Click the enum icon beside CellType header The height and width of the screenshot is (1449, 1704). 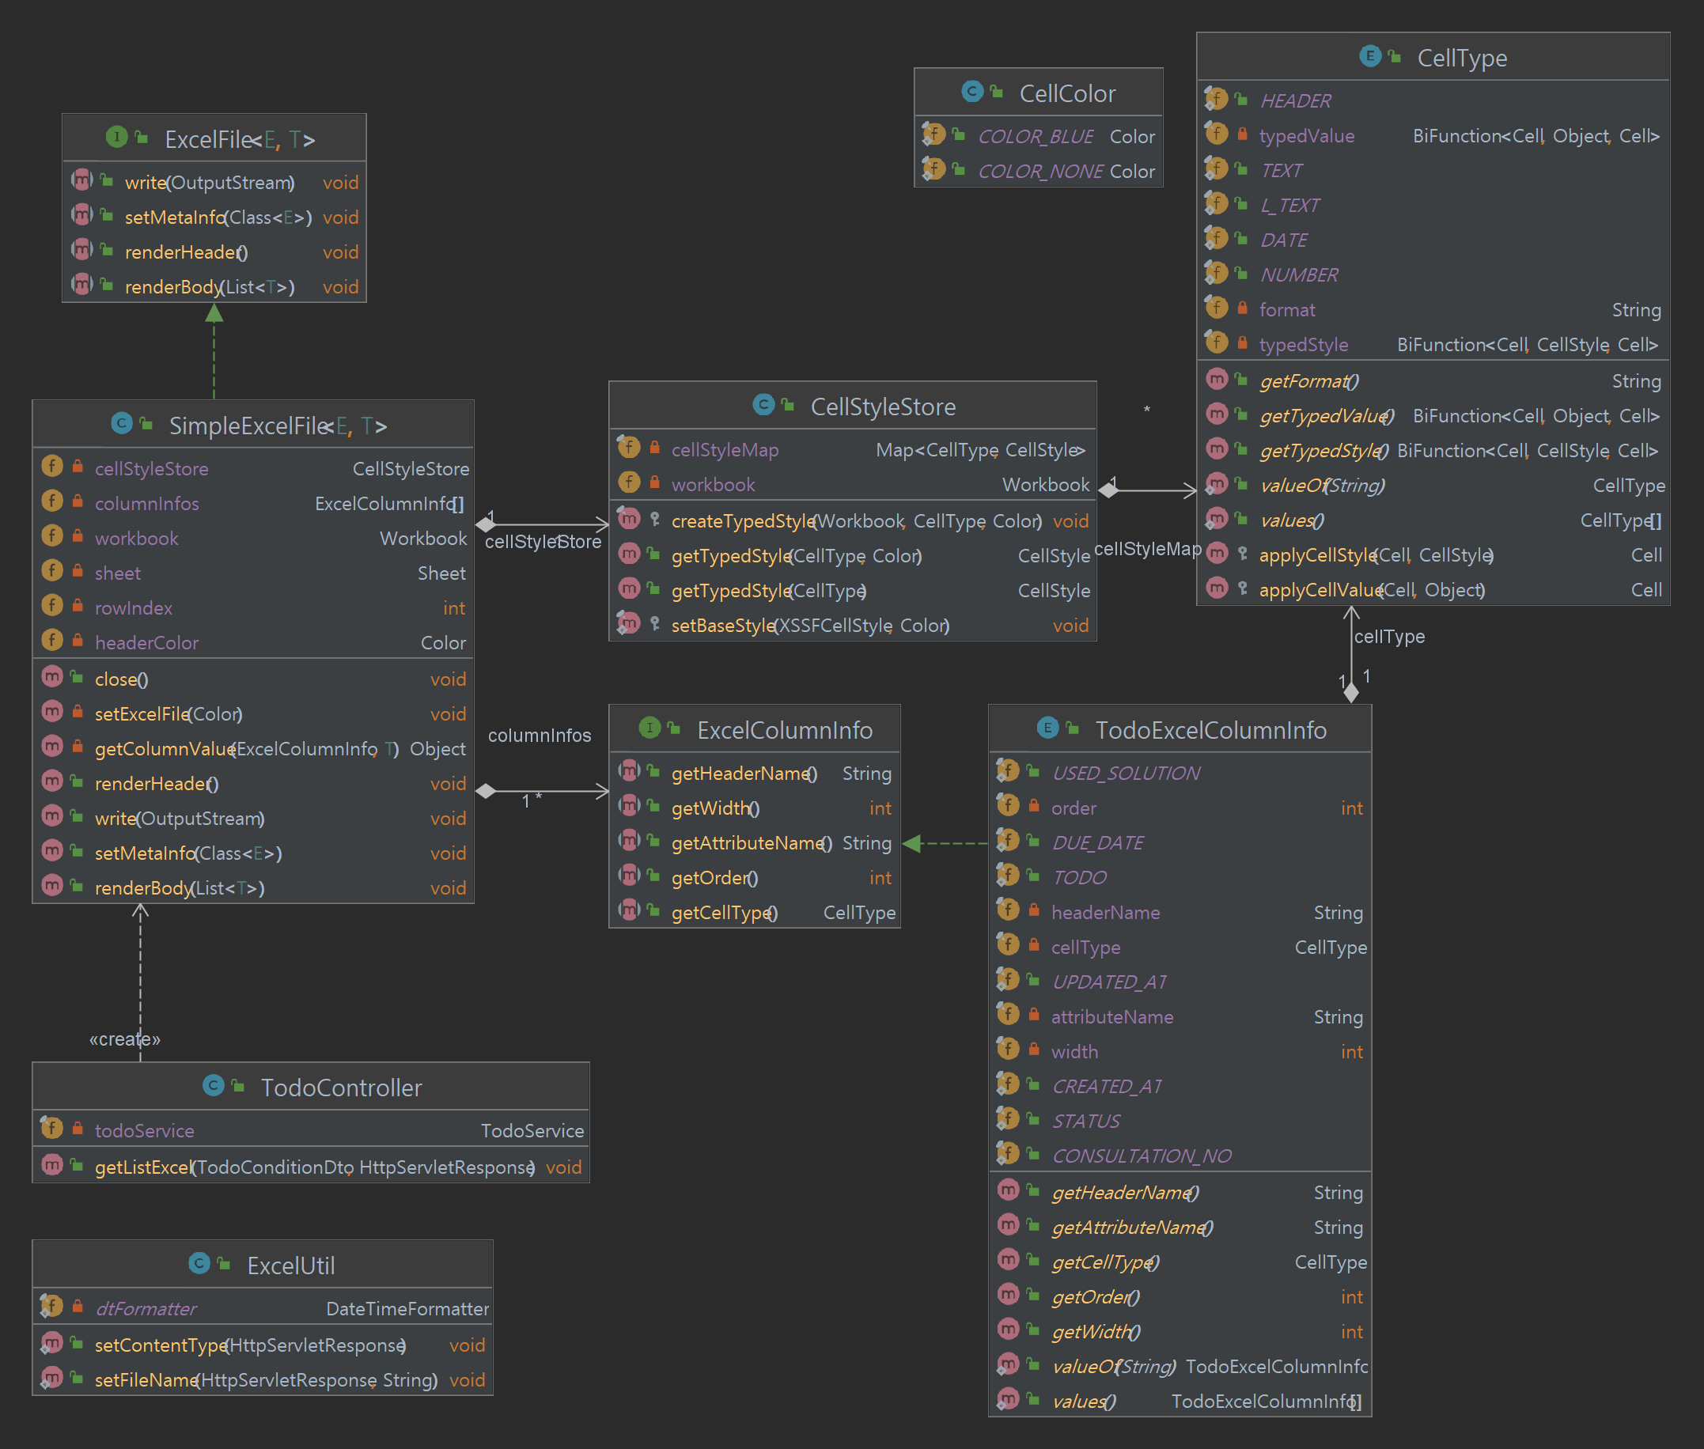click(x=1369, y=56)
